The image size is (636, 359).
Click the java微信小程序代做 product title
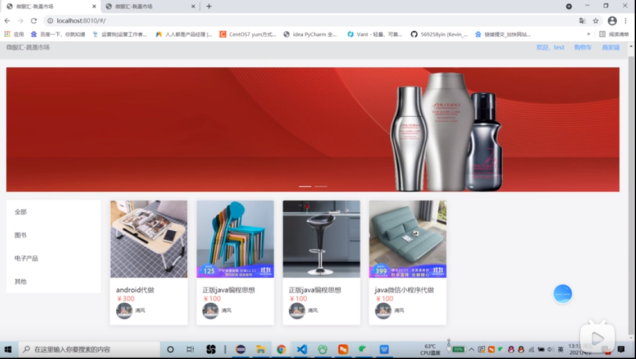click(404, 290)
